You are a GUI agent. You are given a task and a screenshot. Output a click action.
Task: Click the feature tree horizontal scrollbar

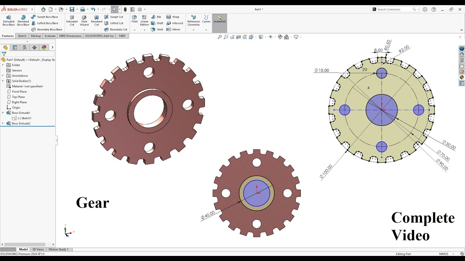click(25, 245)
